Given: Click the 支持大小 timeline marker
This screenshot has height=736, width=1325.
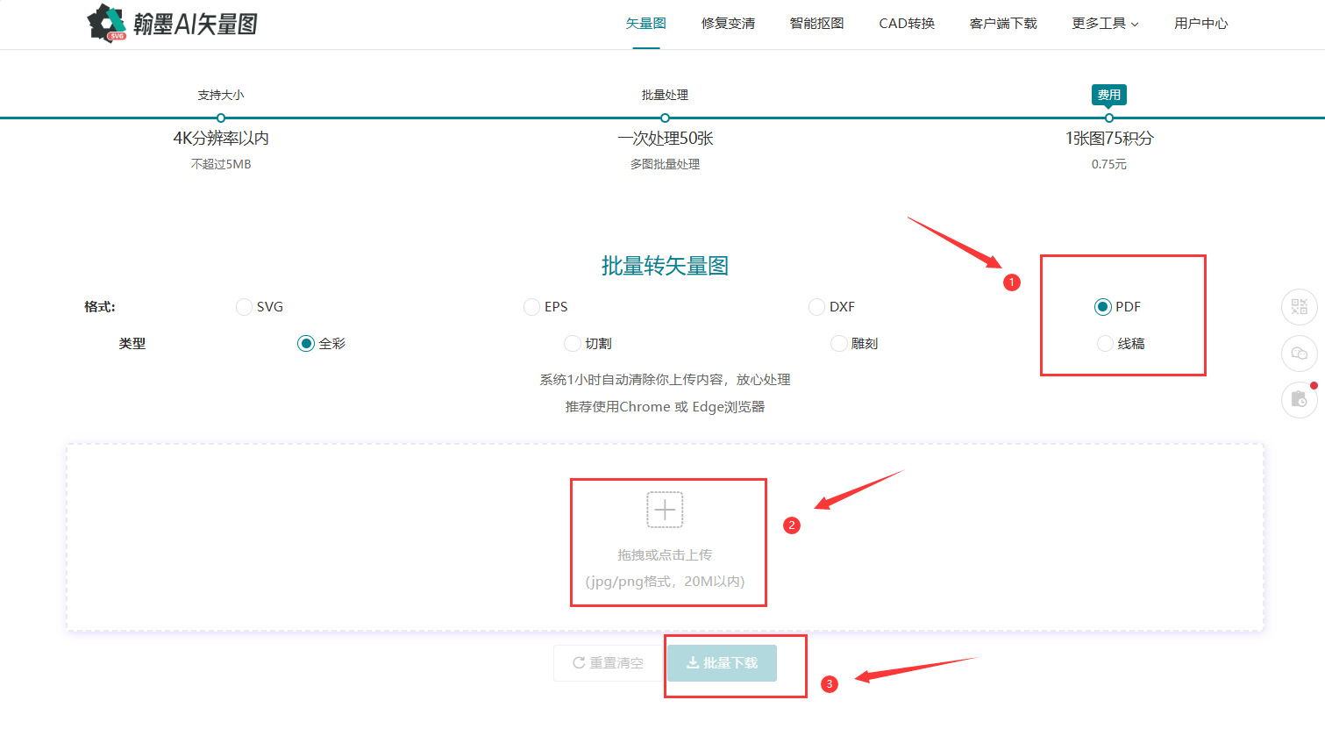Looking at the screenshot, I should point(221,118).
